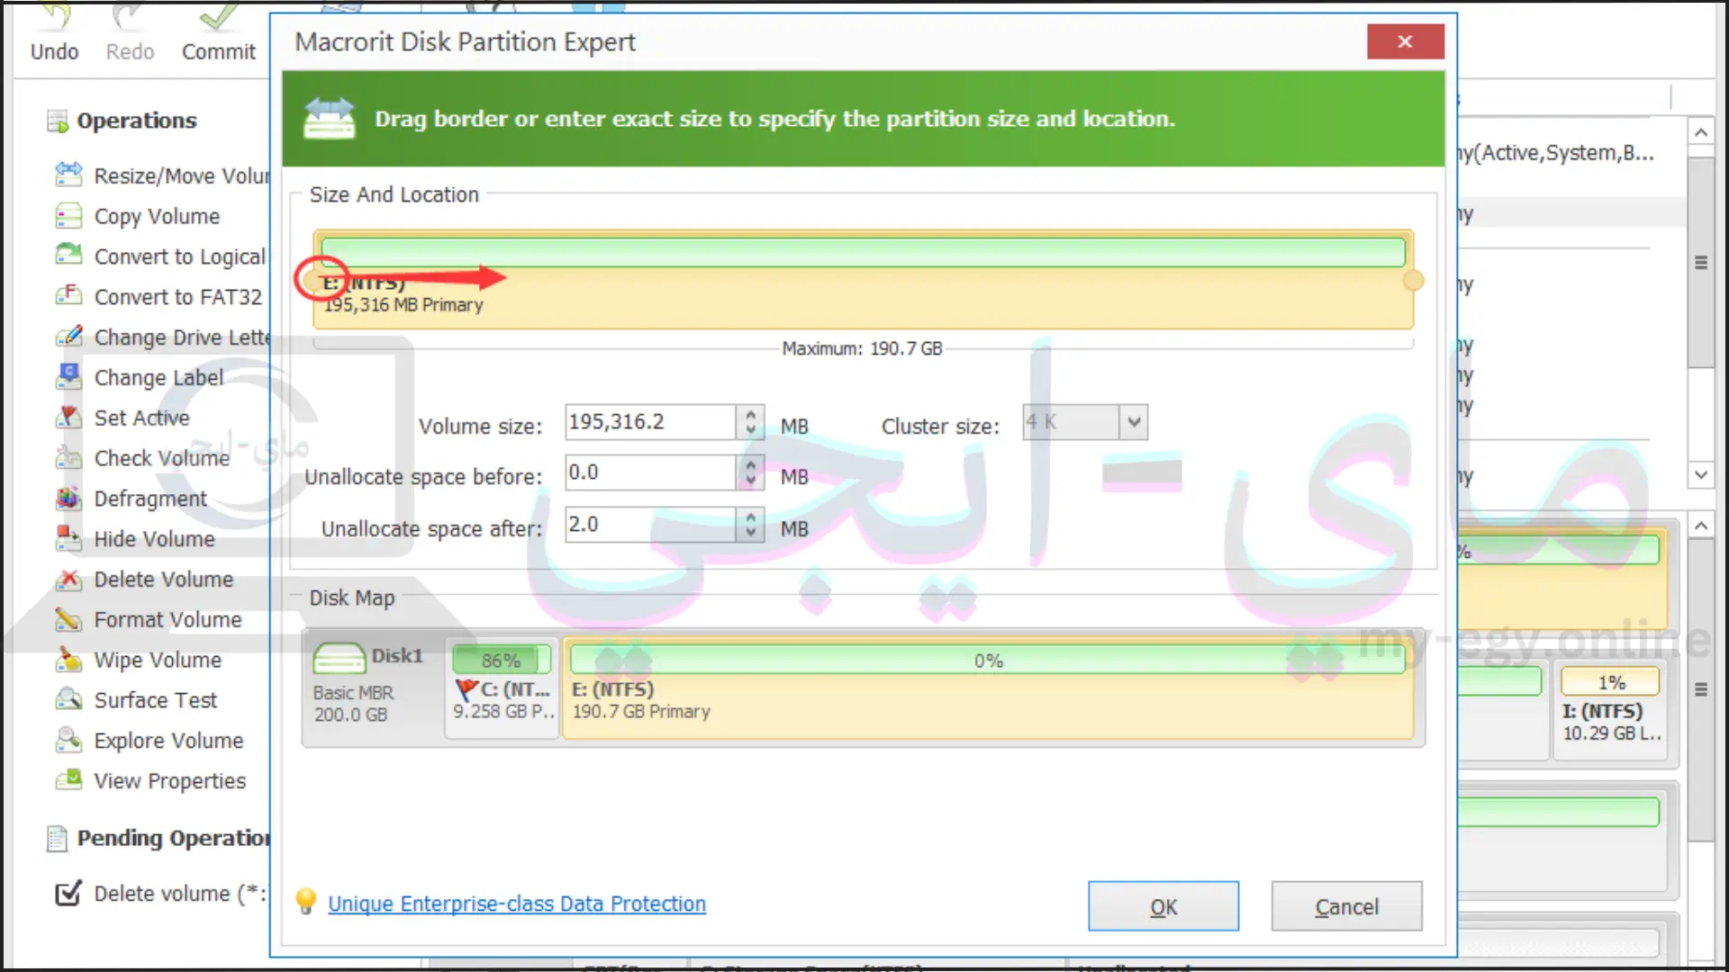1729x972 pixels.
Task: Decrease the Volume size spinner
Action: coord(750,430)
